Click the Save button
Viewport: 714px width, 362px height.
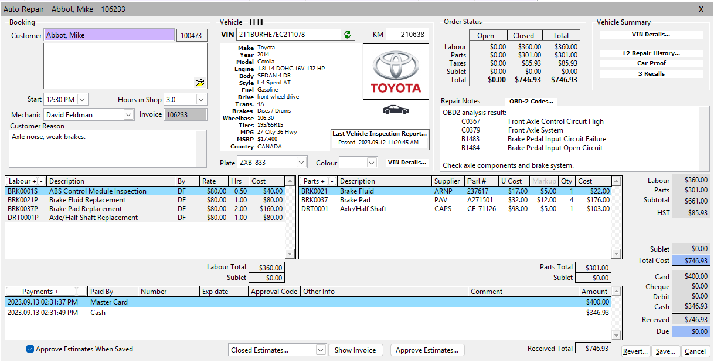pyautogui.click(x=665, y=351)
